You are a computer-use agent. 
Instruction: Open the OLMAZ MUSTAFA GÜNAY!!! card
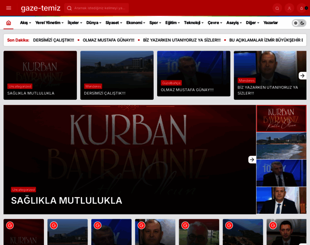194,73
